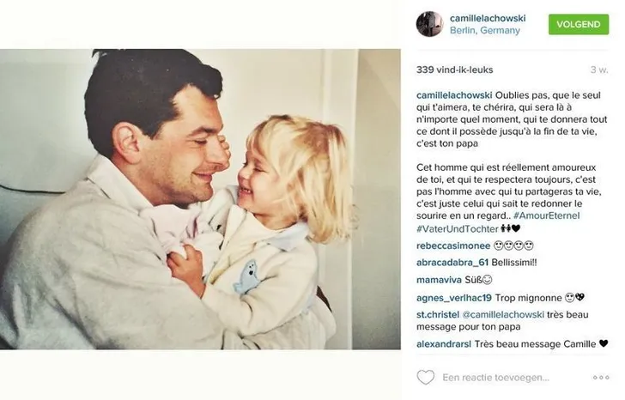Viewport: 625px width, 400px height.
Task: Click the @camillelachowski mention in comment
Action: (x=503, y=315)
